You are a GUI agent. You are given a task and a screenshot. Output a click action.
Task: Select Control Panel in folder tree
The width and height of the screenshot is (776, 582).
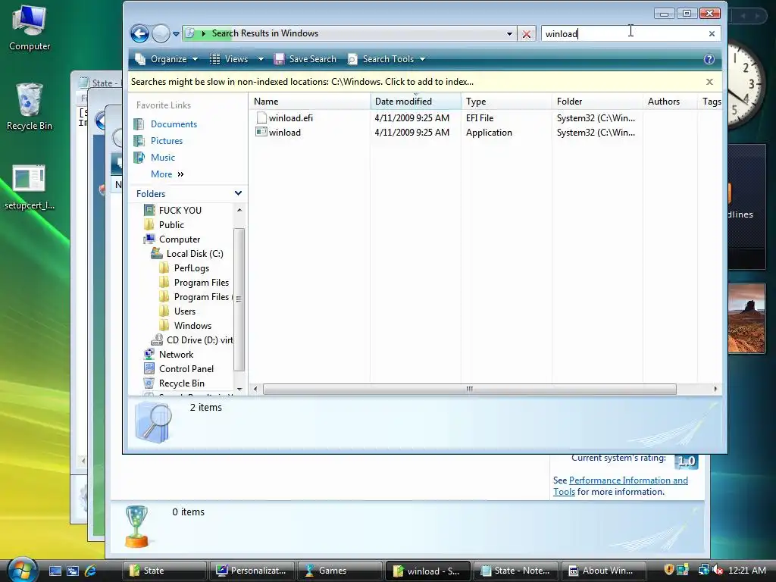pyautogui.click(x=186, y=369)
